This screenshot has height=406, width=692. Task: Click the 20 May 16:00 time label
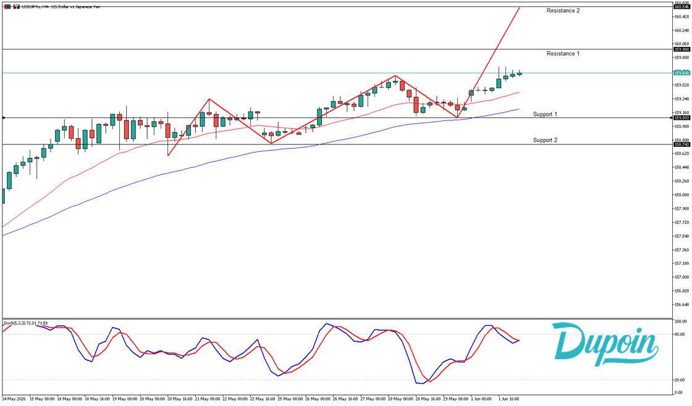180,399
